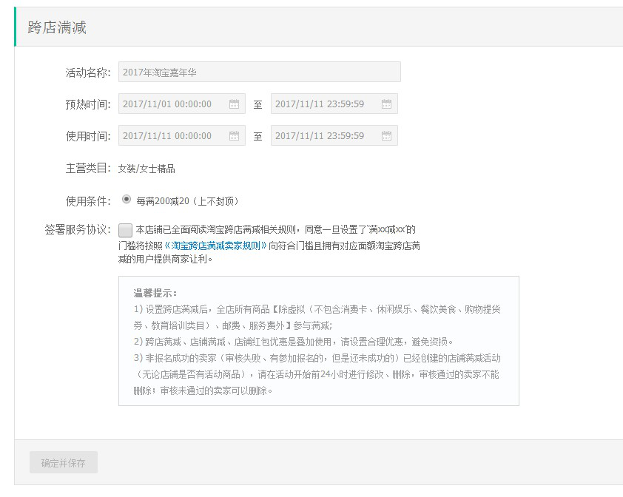Click the 活动名称 label
The width and height of the screenshot is (623, 497).
88,72
